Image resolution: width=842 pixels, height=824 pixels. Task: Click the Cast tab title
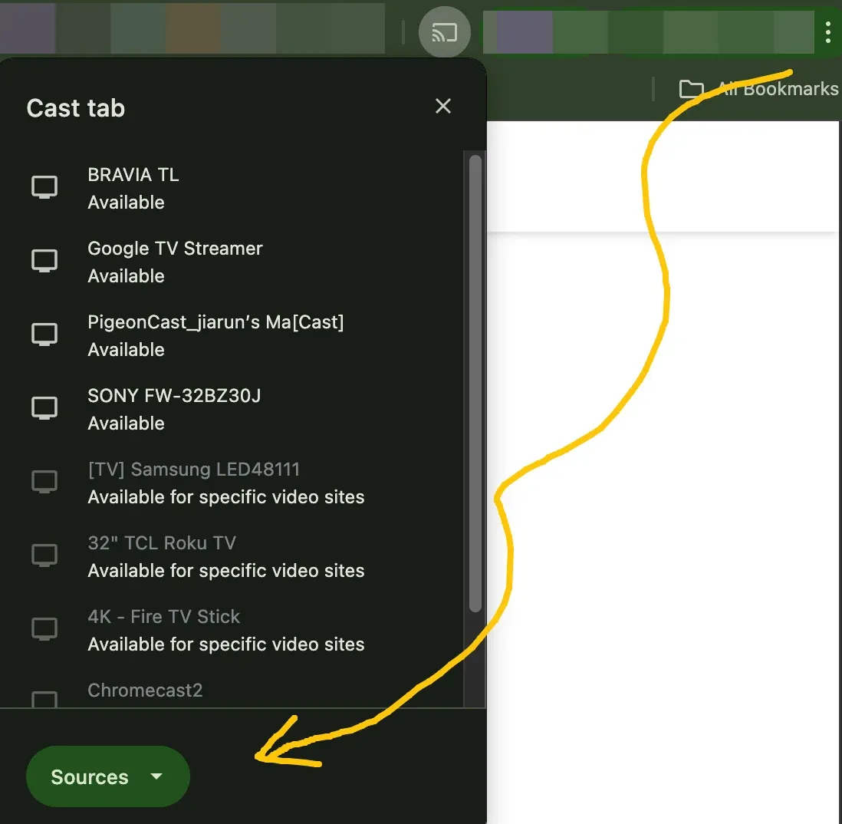(76, 108)
